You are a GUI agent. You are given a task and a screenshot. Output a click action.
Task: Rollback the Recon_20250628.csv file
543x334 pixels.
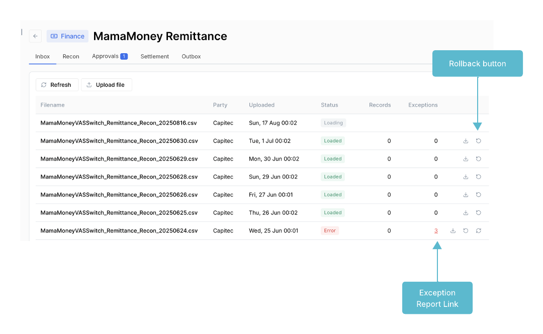pos(479,177)
